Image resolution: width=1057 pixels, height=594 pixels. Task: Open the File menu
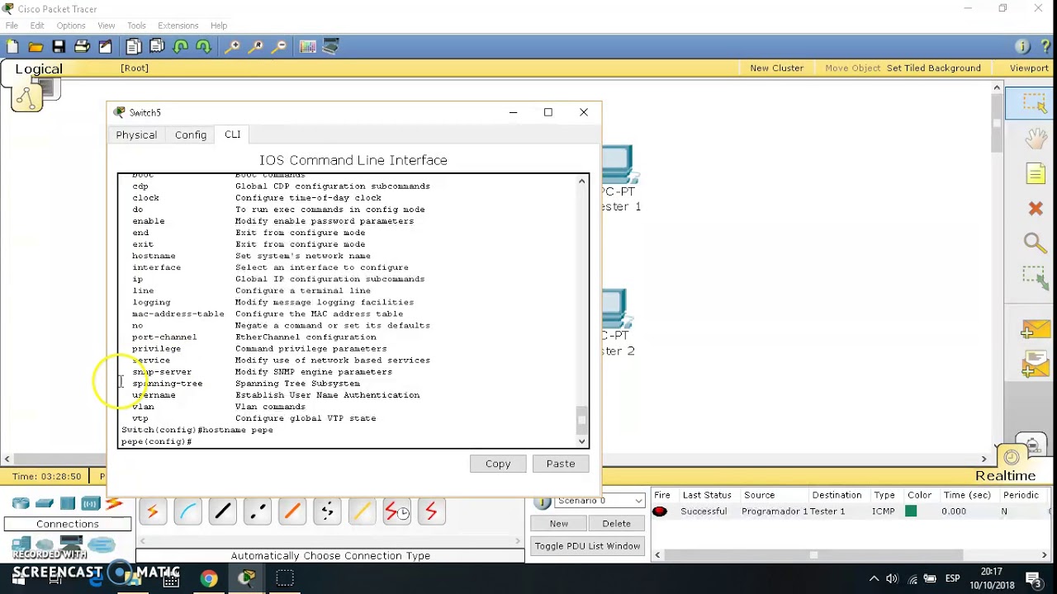tap(12, 26)
